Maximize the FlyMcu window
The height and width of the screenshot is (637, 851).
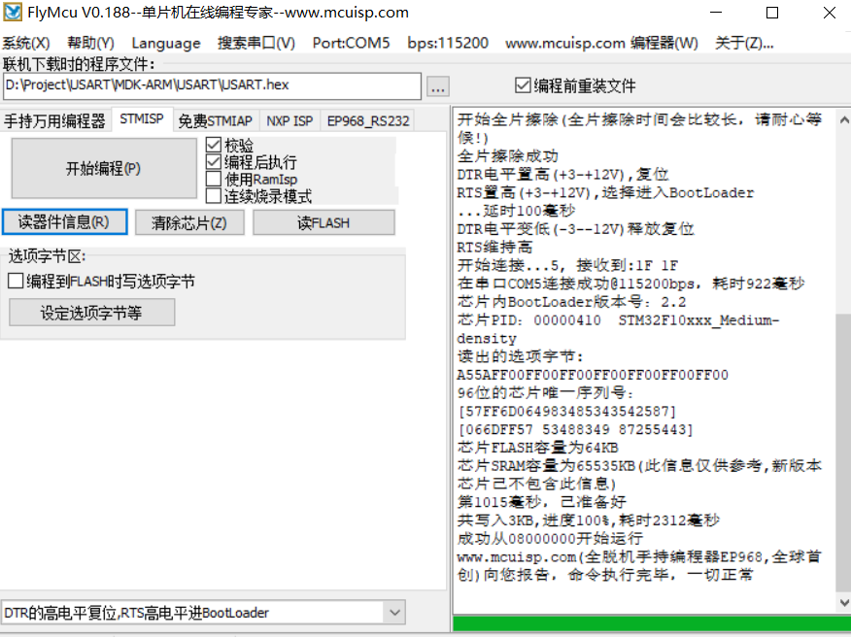click(x=772, y=13)
